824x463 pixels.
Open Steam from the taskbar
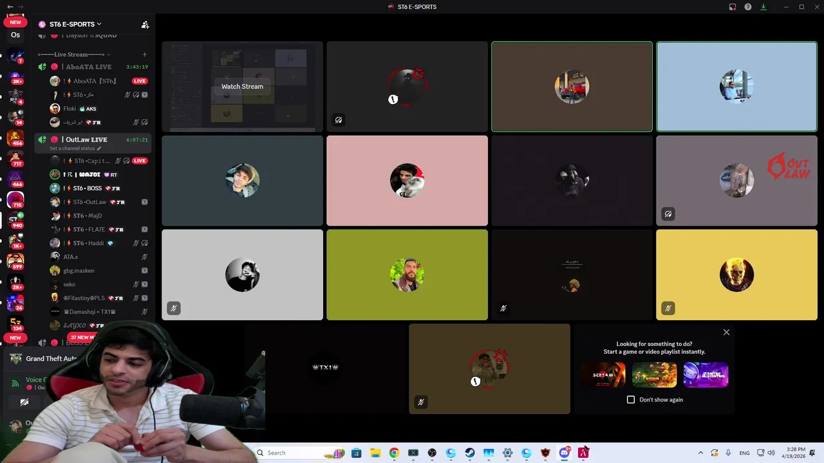(470, 453)
